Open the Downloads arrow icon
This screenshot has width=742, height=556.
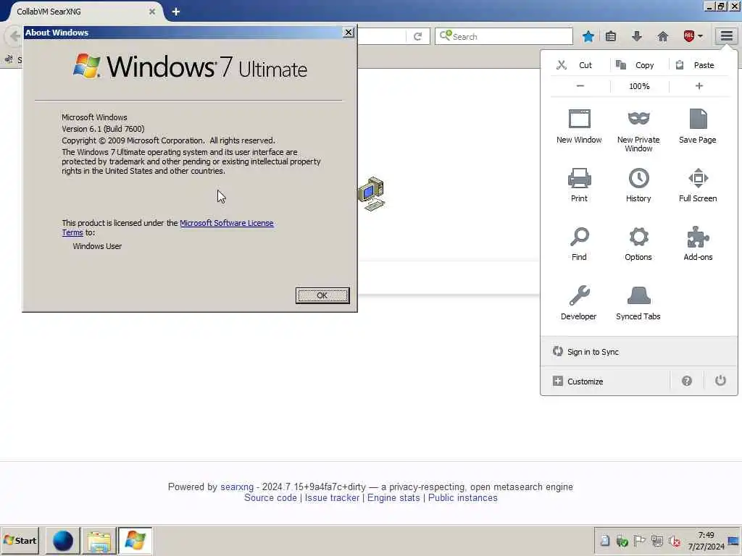636,36
